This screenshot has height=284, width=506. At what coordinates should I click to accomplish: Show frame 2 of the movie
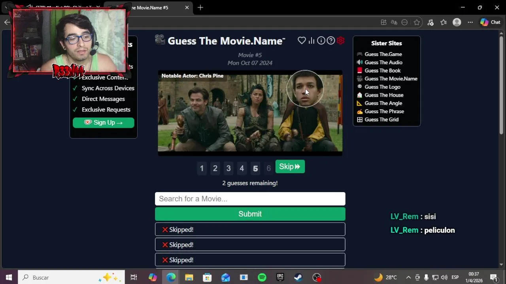click(215, 168)
